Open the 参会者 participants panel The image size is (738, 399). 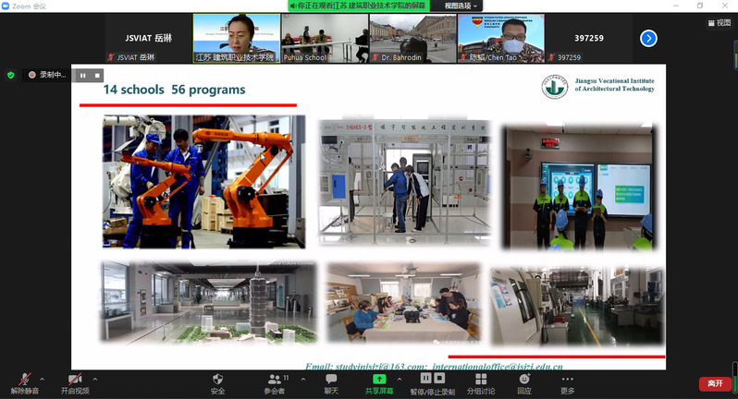pyautogui.click(x=275, y=381)
